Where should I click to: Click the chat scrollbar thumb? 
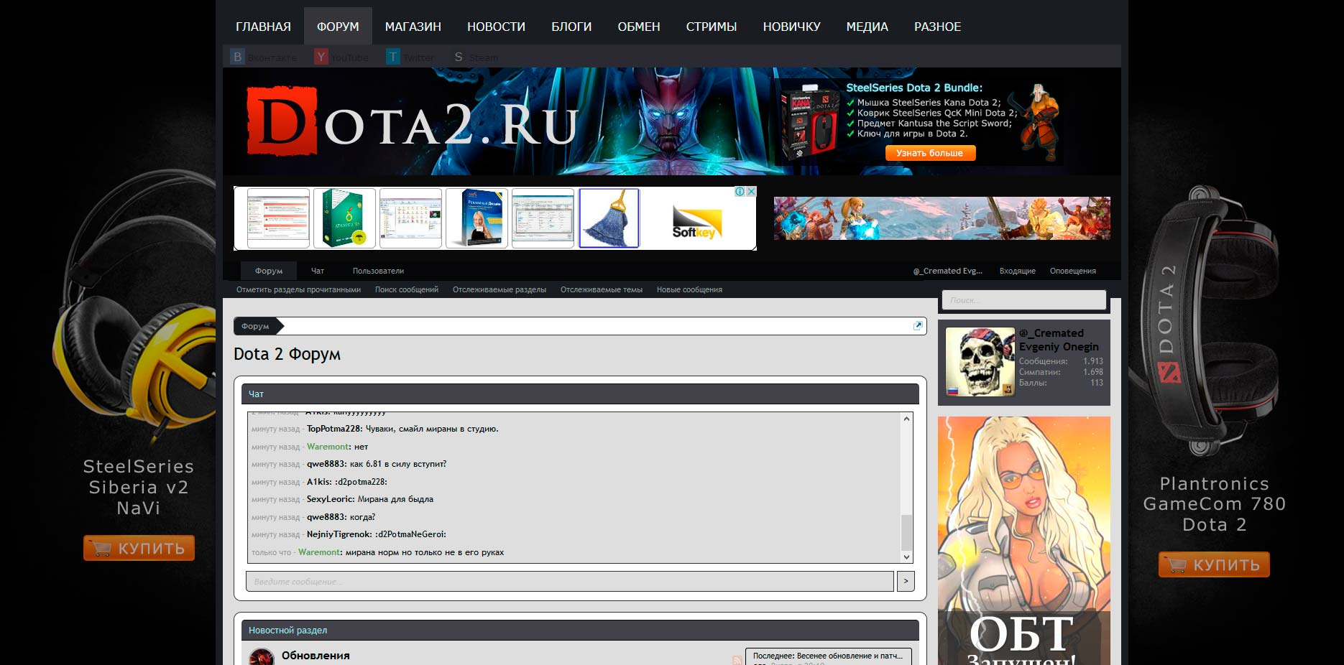tap(906, 532)
